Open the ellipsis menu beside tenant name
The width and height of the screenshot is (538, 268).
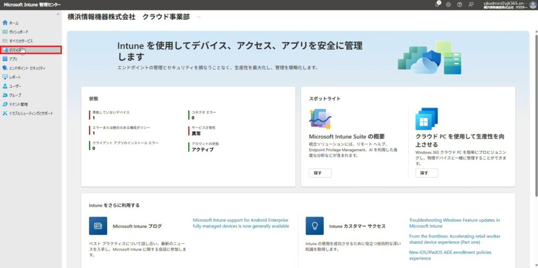199,17
